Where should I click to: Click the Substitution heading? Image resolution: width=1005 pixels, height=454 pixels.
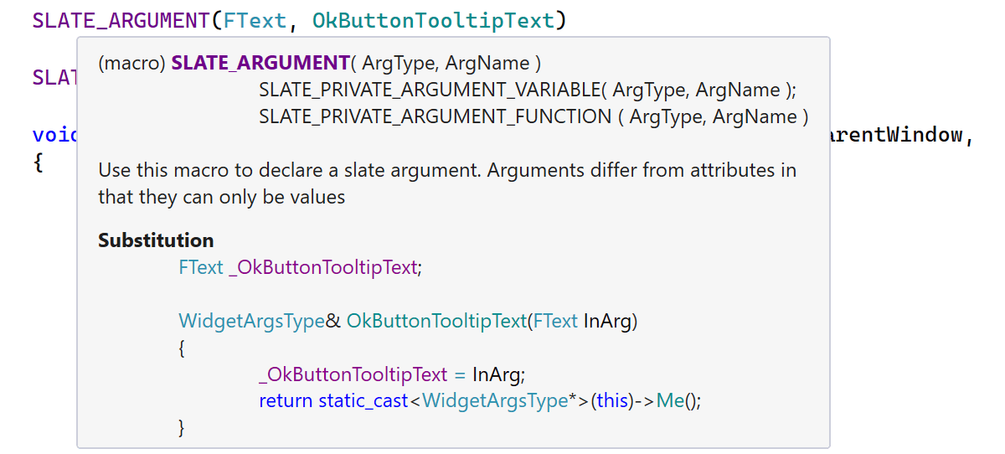(x=156, y=240)
